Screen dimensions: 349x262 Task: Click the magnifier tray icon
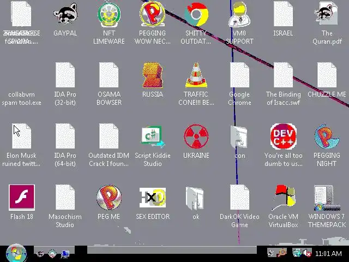[282, 253]
